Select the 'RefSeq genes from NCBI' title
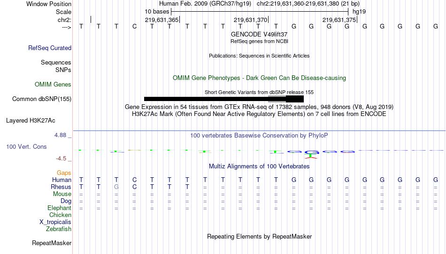This screenshot has height=254, width=446. point(259,41)
